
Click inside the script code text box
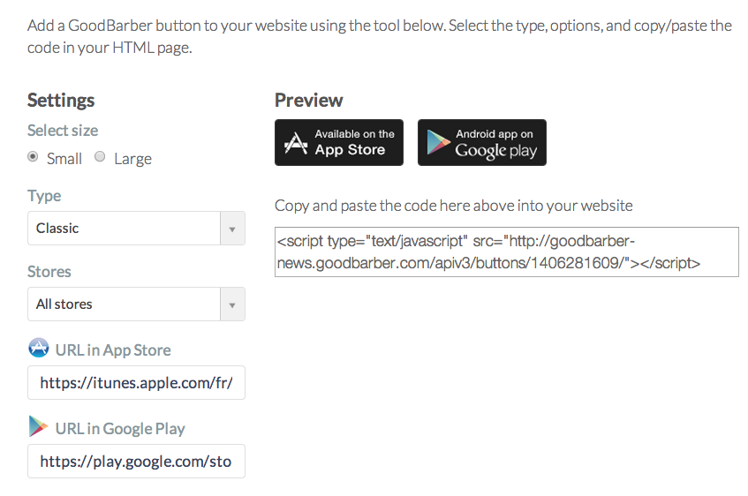point(506,252)
